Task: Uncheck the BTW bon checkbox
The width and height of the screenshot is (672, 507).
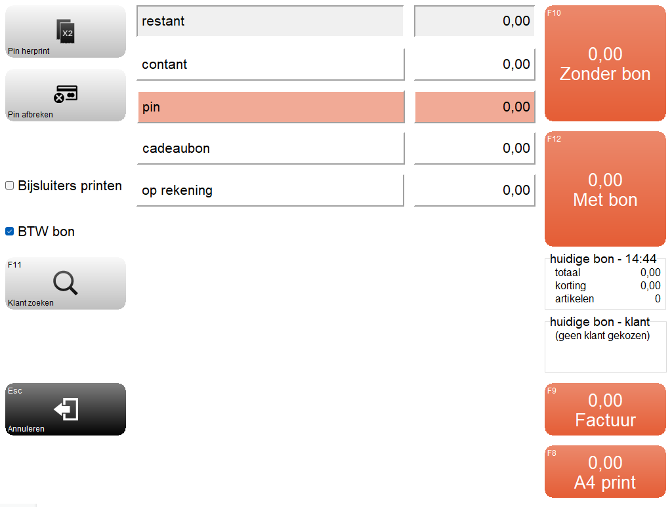Action: click(x=9, y=232)
